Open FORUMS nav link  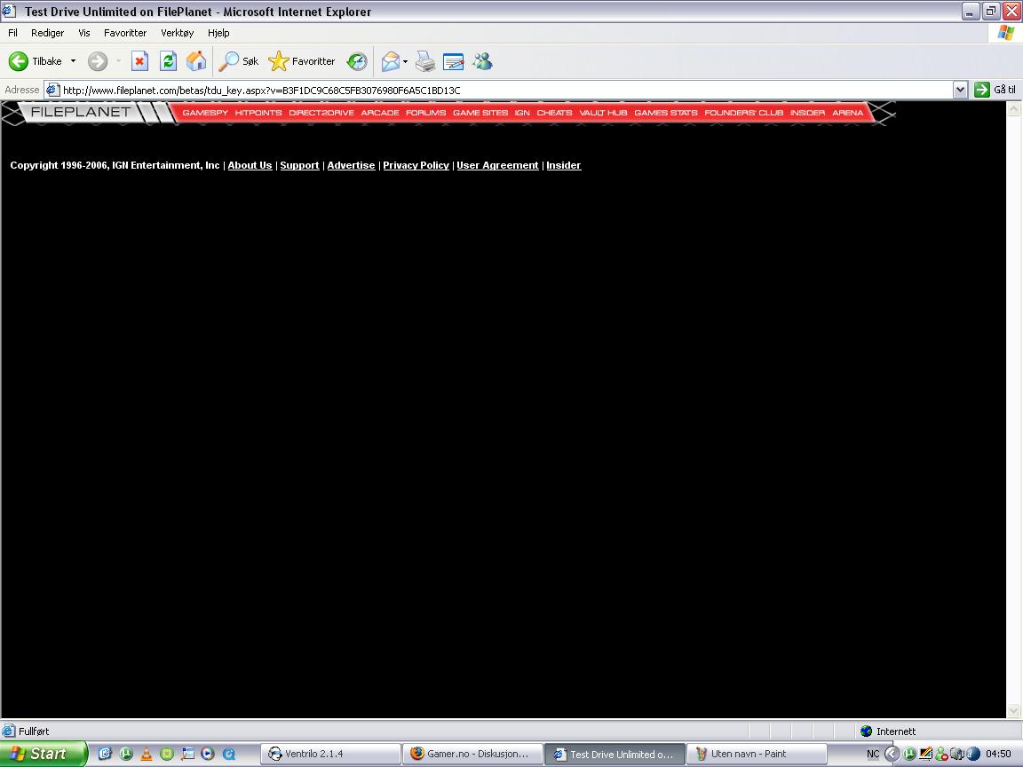point(426,113)
